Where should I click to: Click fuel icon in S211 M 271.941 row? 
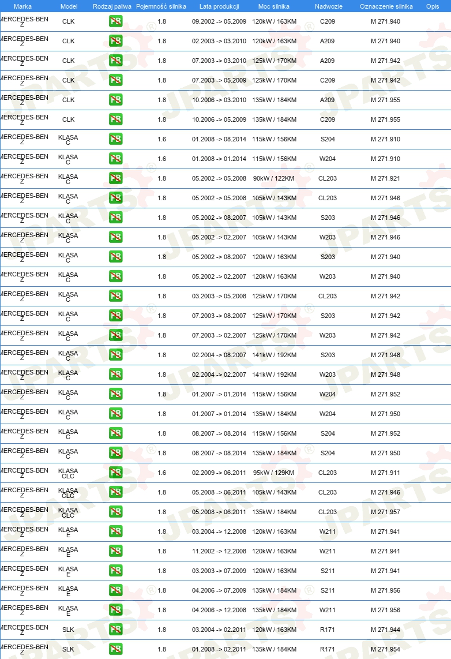[115, 570]
